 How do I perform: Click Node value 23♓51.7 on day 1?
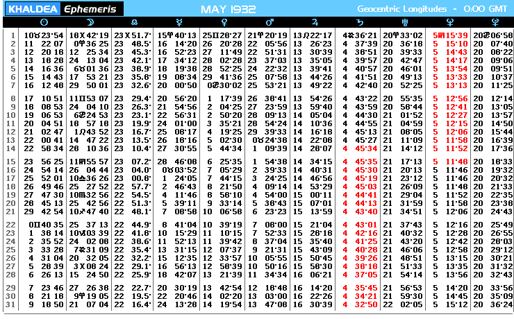click(x=133, y=35)
